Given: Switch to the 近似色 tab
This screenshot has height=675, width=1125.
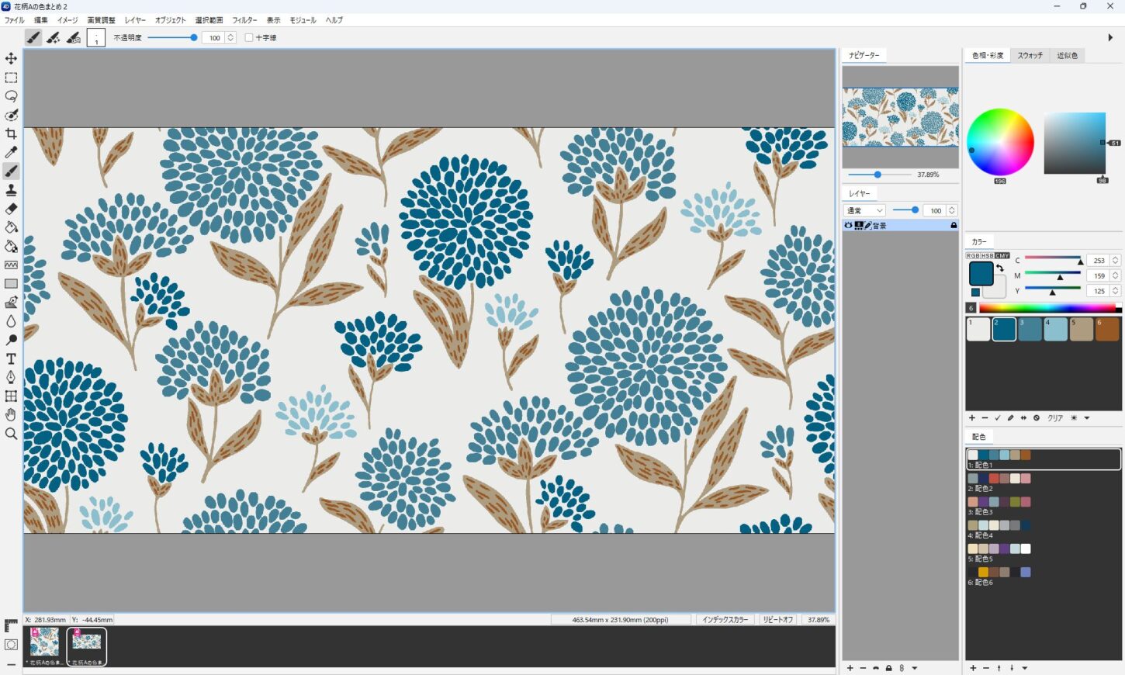Looking at the screenshot, I should pos(1068,56).
